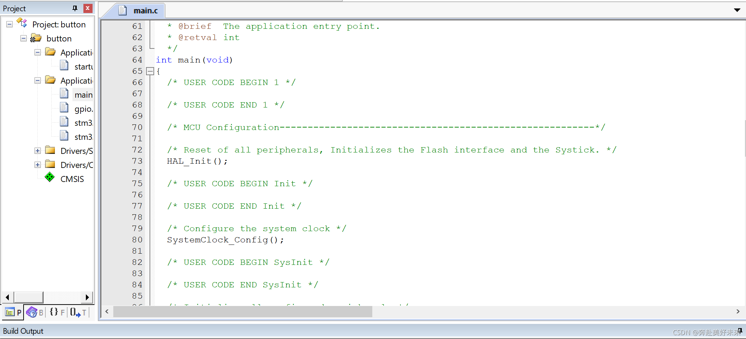Click the editor horizontal scrollbar thumb

242,312
